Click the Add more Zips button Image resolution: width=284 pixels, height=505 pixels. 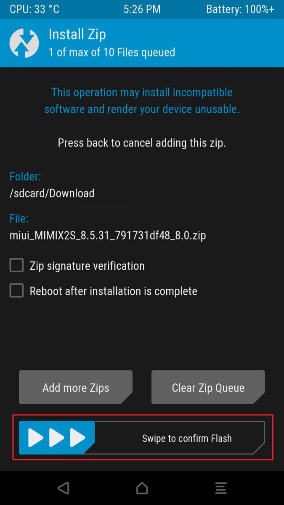76,388
